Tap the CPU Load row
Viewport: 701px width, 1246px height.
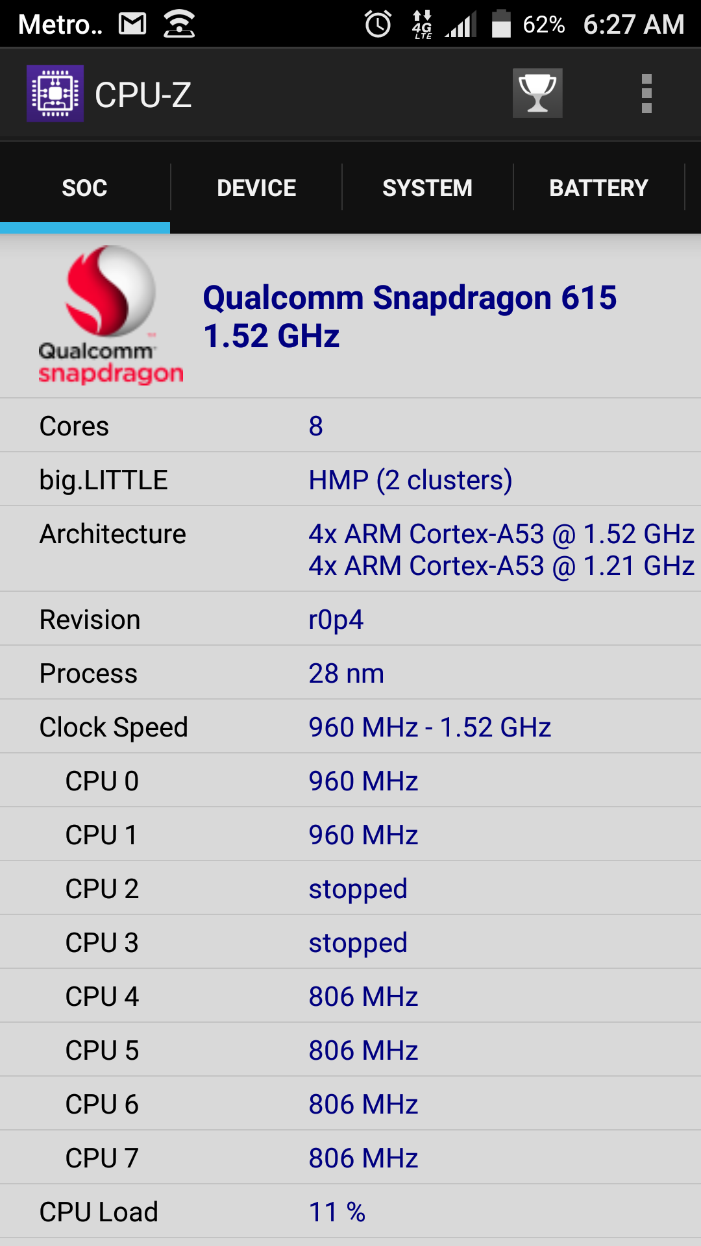350,1212
